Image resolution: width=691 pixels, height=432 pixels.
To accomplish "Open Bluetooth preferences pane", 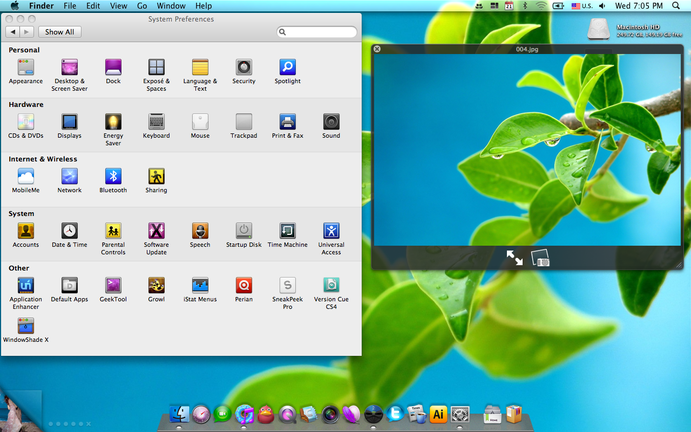I will point(113,180).
